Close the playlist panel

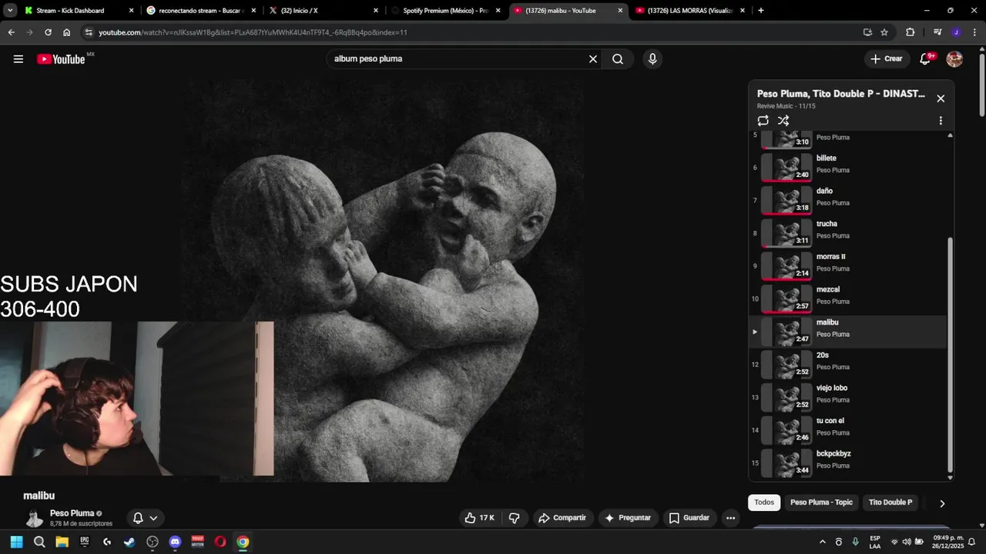pos(941,98)
